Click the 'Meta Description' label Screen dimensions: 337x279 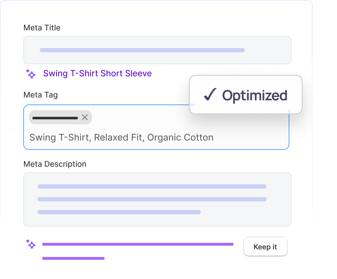coord(54,164)
